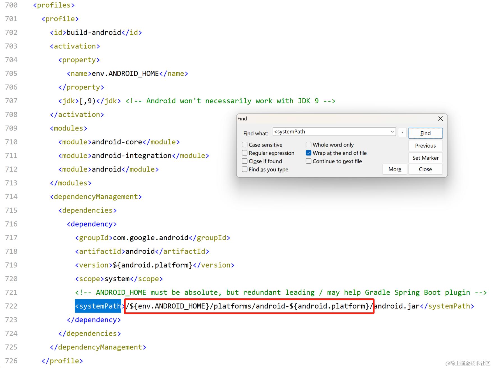
Task: Click the Previous button
Action: click(425, 145)
